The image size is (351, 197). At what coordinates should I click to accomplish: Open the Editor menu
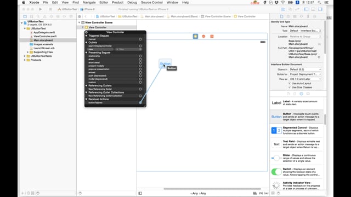(x=104, y=2)
